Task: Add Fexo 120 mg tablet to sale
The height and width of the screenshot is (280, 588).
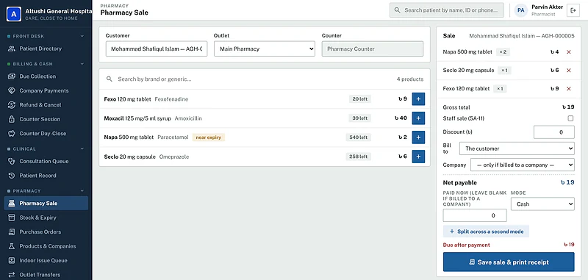Action: coord(418,99)
